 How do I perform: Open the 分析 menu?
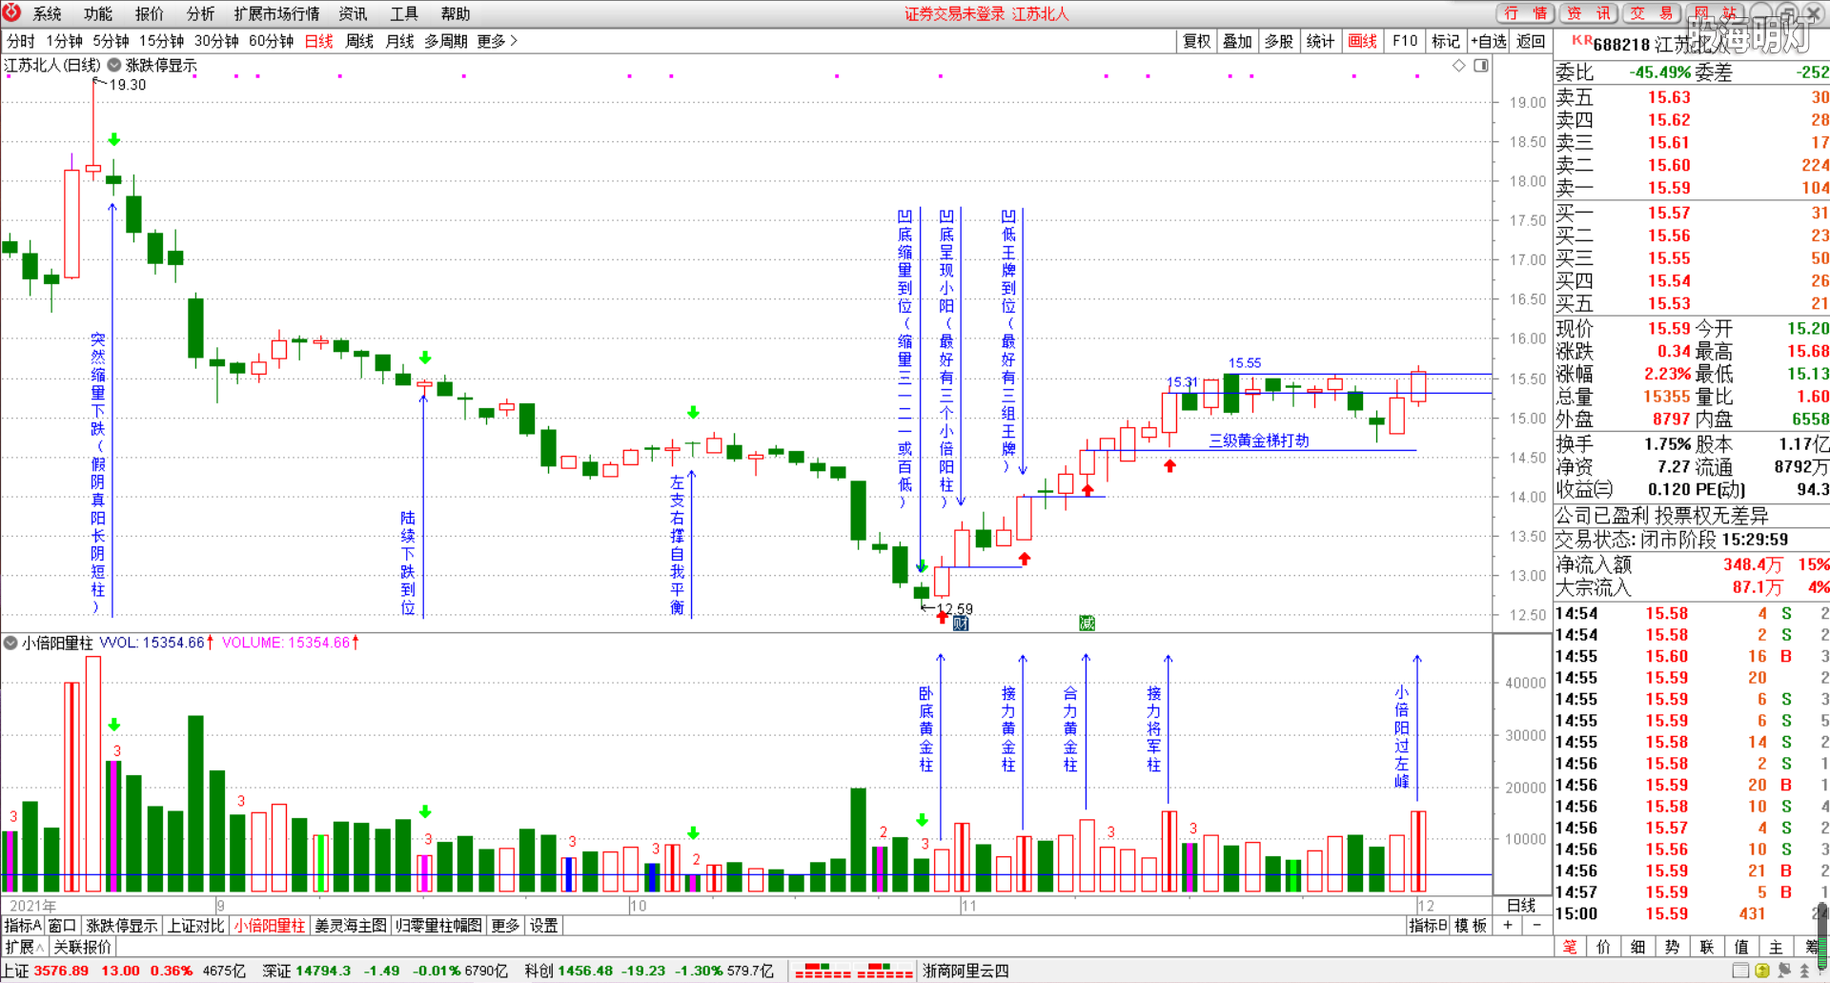coord(201,13)
